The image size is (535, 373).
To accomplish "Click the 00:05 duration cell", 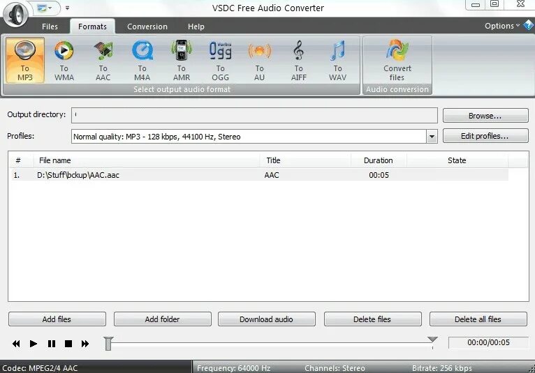I will point(379,175).
